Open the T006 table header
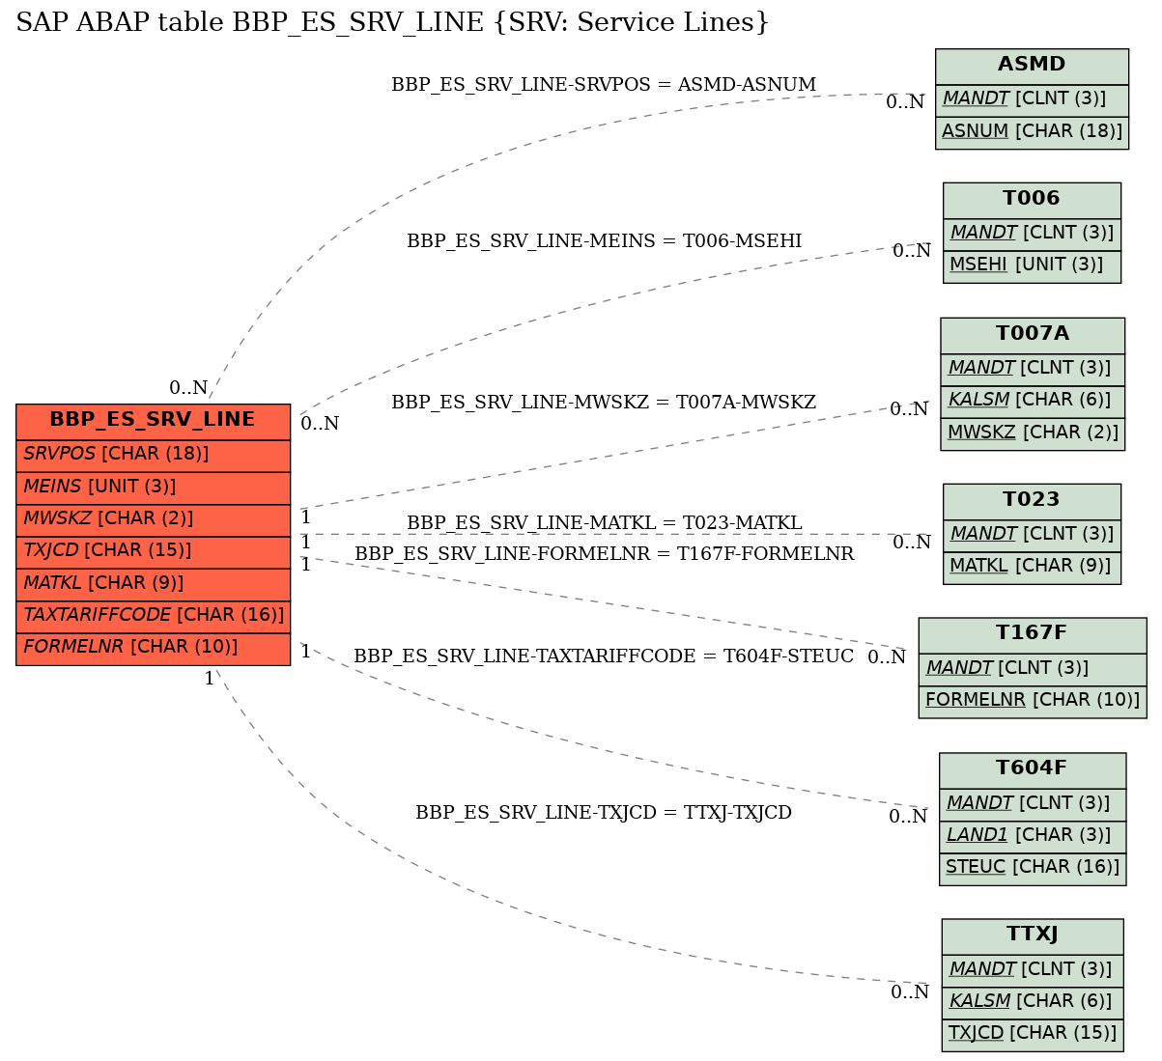The height and width of the screenshot is (1061, 1162). coord(1032,200)
